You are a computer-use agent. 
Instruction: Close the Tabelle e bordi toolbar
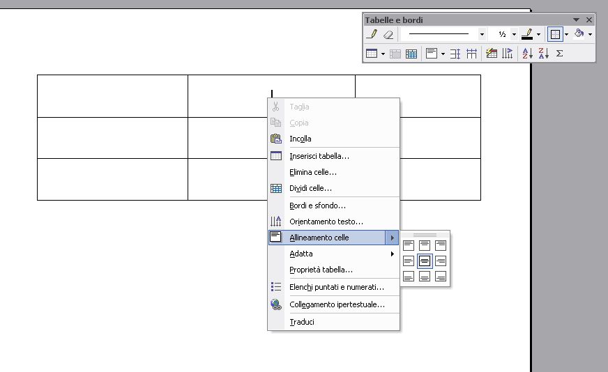589,20
